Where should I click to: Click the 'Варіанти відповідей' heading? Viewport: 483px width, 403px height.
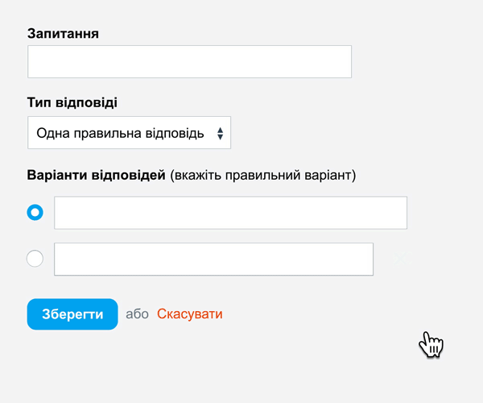(x=97, y=175)
